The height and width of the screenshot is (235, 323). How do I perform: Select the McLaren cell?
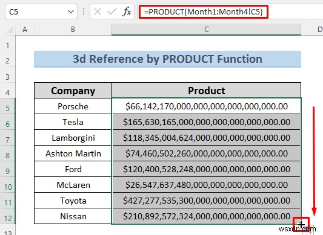coord(73,185)
